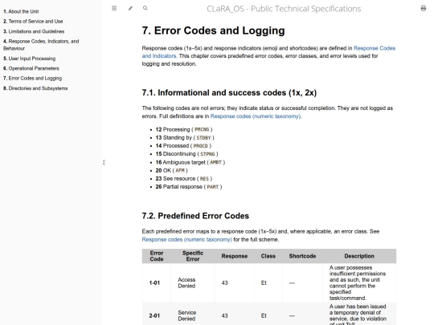
Task: Open chapter 3. Limitations and Guidelines
Action: point(34,31)
